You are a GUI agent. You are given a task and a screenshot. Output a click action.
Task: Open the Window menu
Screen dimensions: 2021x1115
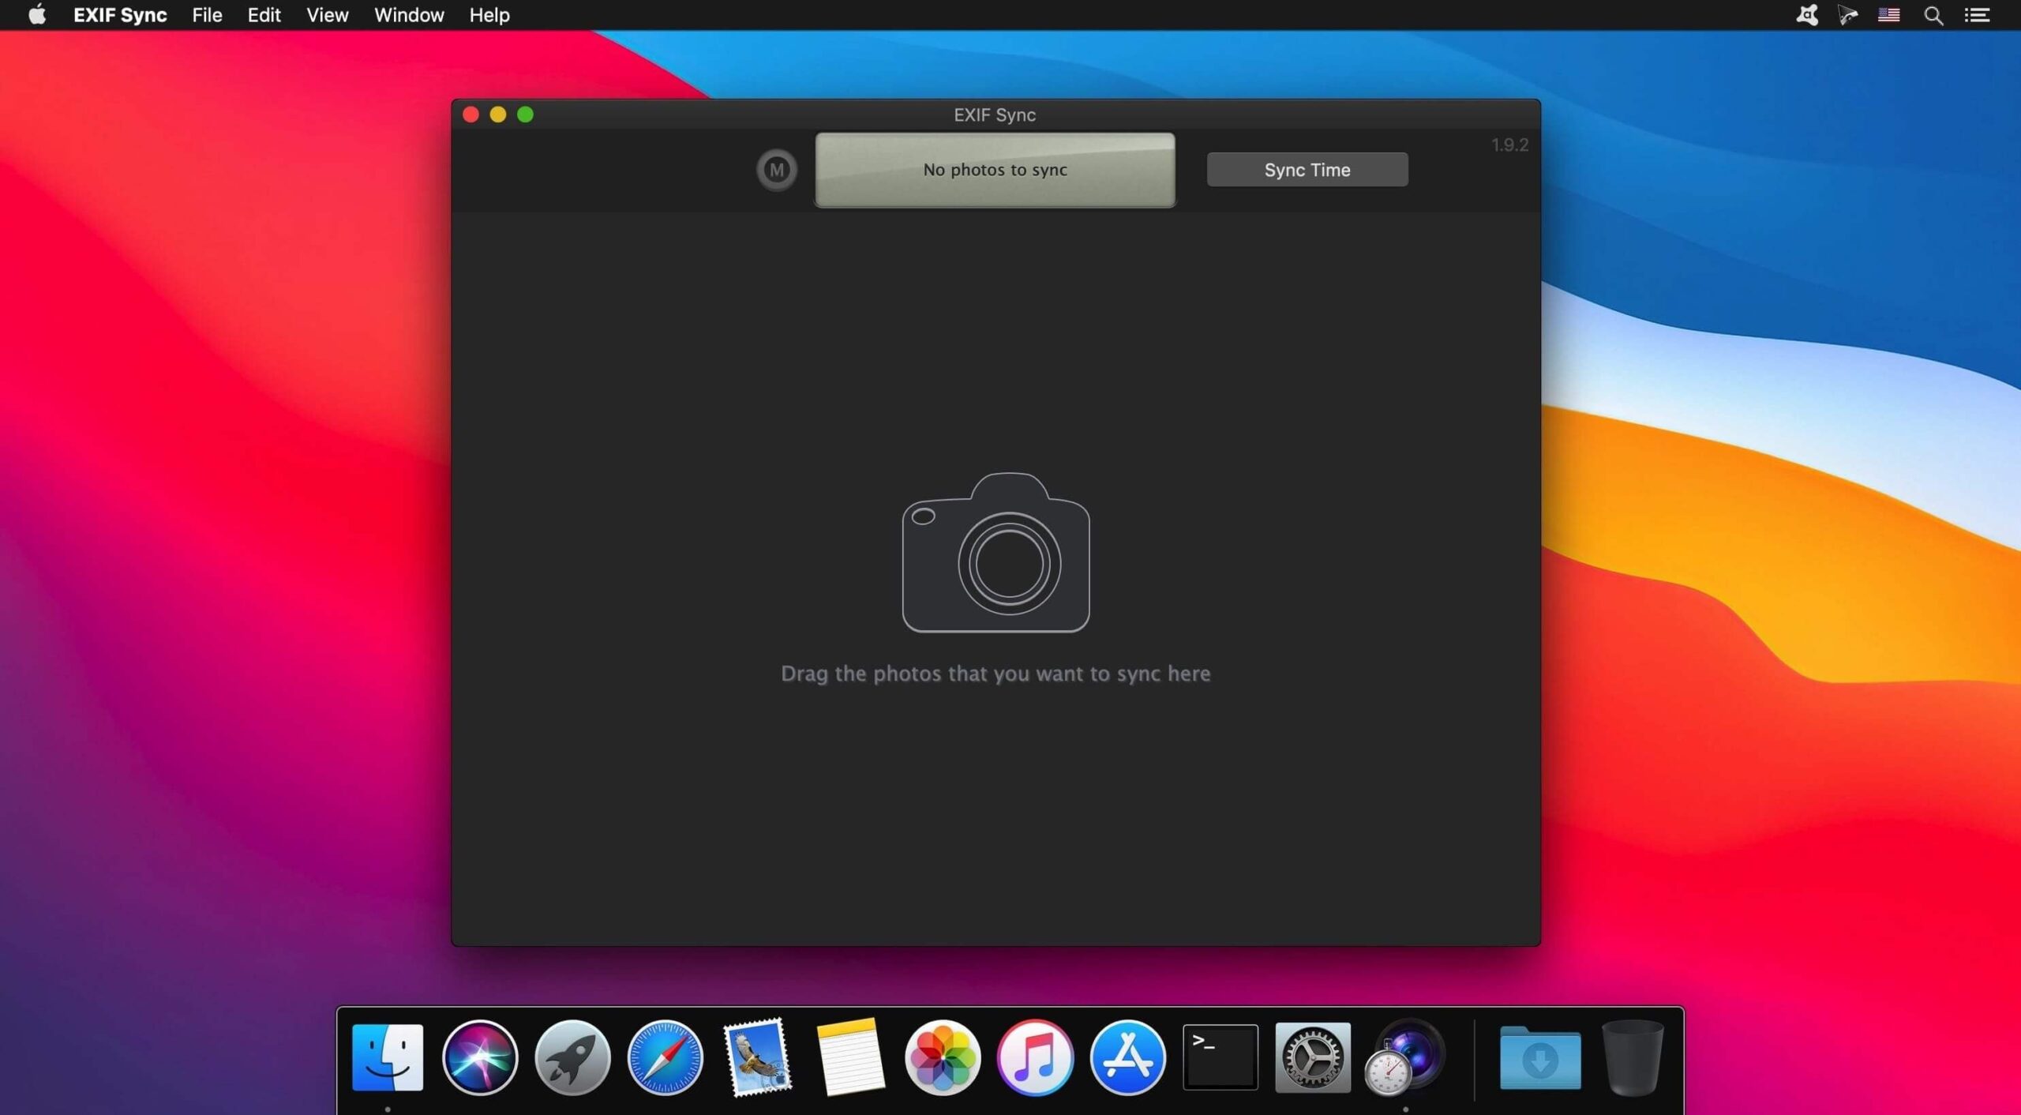click(x=408, y=15)
